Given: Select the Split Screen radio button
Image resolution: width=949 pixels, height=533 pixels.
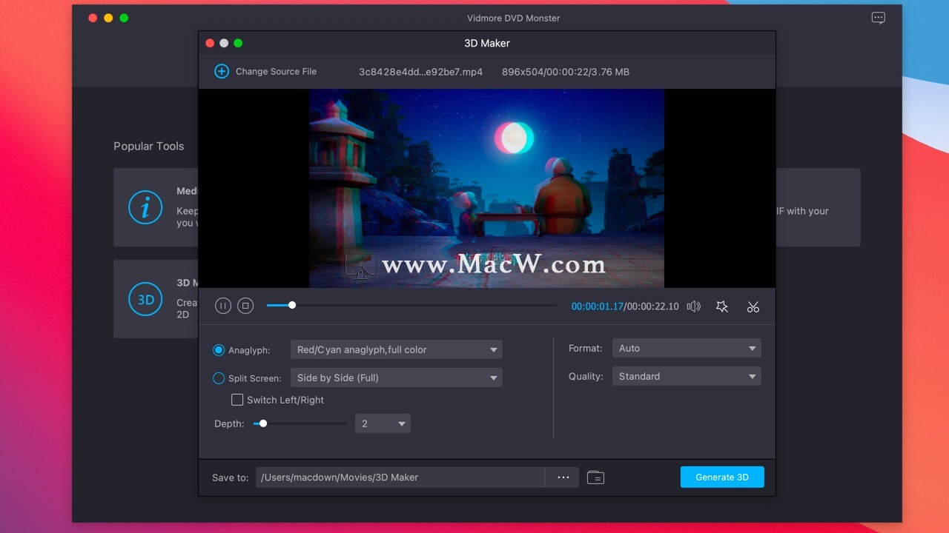Looking at the screenshot, I should pyautogui.click(x=219, y=378).
